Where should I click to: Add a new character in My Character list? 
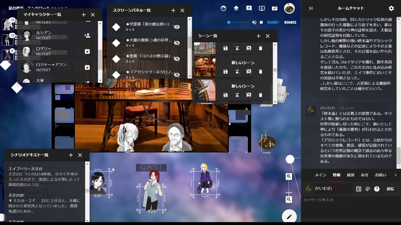point(84,15)
